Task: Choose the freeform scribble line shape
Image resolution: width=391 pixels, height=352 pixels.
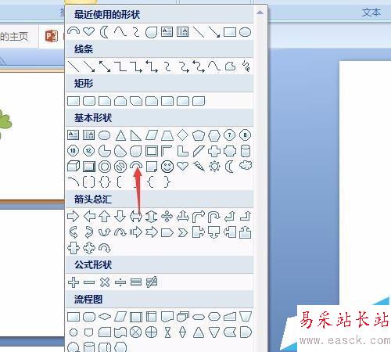Action: (x=246, y=66)
